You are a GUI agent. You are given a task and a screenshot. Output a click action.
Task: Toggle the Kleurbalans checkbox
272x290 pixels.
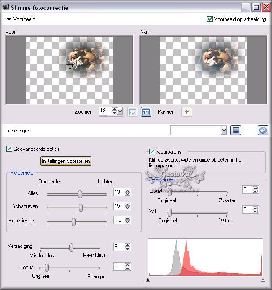pos(152,152)
